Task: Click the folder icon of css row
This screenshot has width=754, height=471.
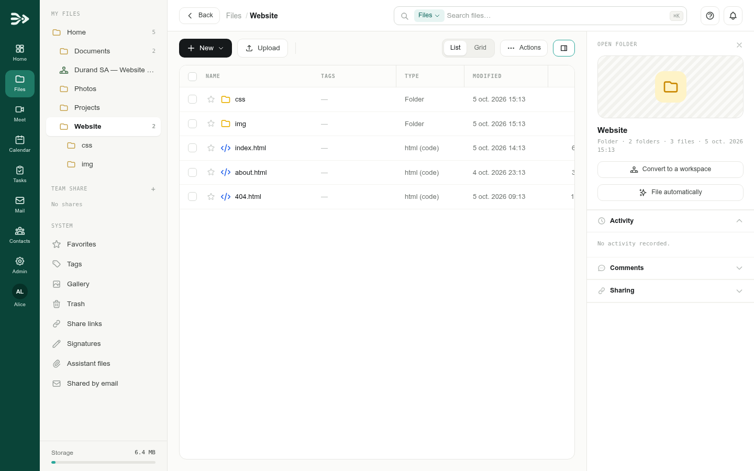Action: click(226, 99)
